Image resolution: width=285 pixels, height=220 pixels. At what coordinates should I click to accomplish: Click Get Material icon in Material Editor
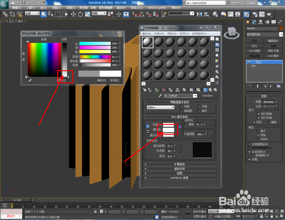pos(145,90)
